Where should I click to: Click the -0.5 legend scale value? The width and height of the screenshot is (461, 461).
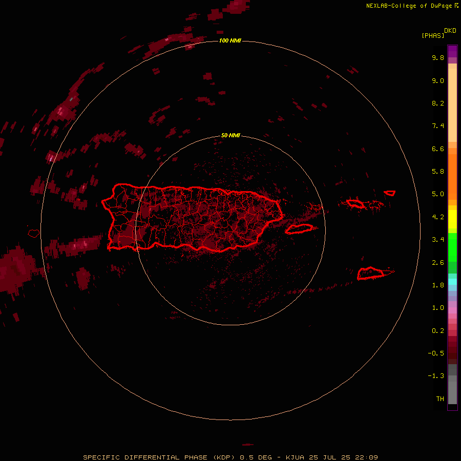[436, 353]
